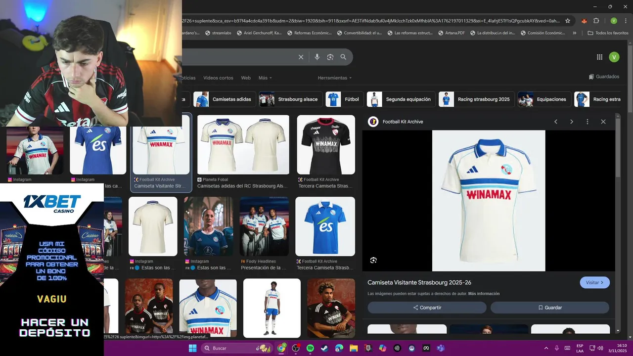The image size is (633, 356).
Task: Expand the Herramientas dropdown
Action: (x=335, y=78)
